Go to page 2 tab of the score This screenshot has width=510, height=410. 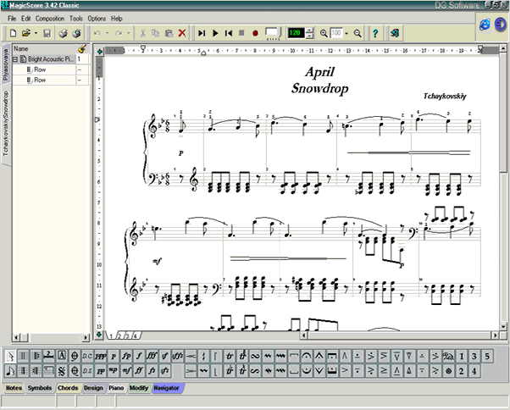coord(119,335)
